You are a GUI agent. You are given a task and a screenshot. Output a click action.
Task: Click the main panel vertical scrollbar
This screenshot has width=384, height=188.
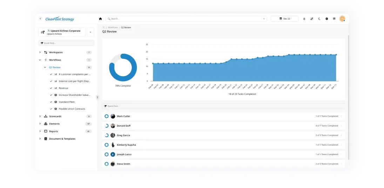(348, 98)
